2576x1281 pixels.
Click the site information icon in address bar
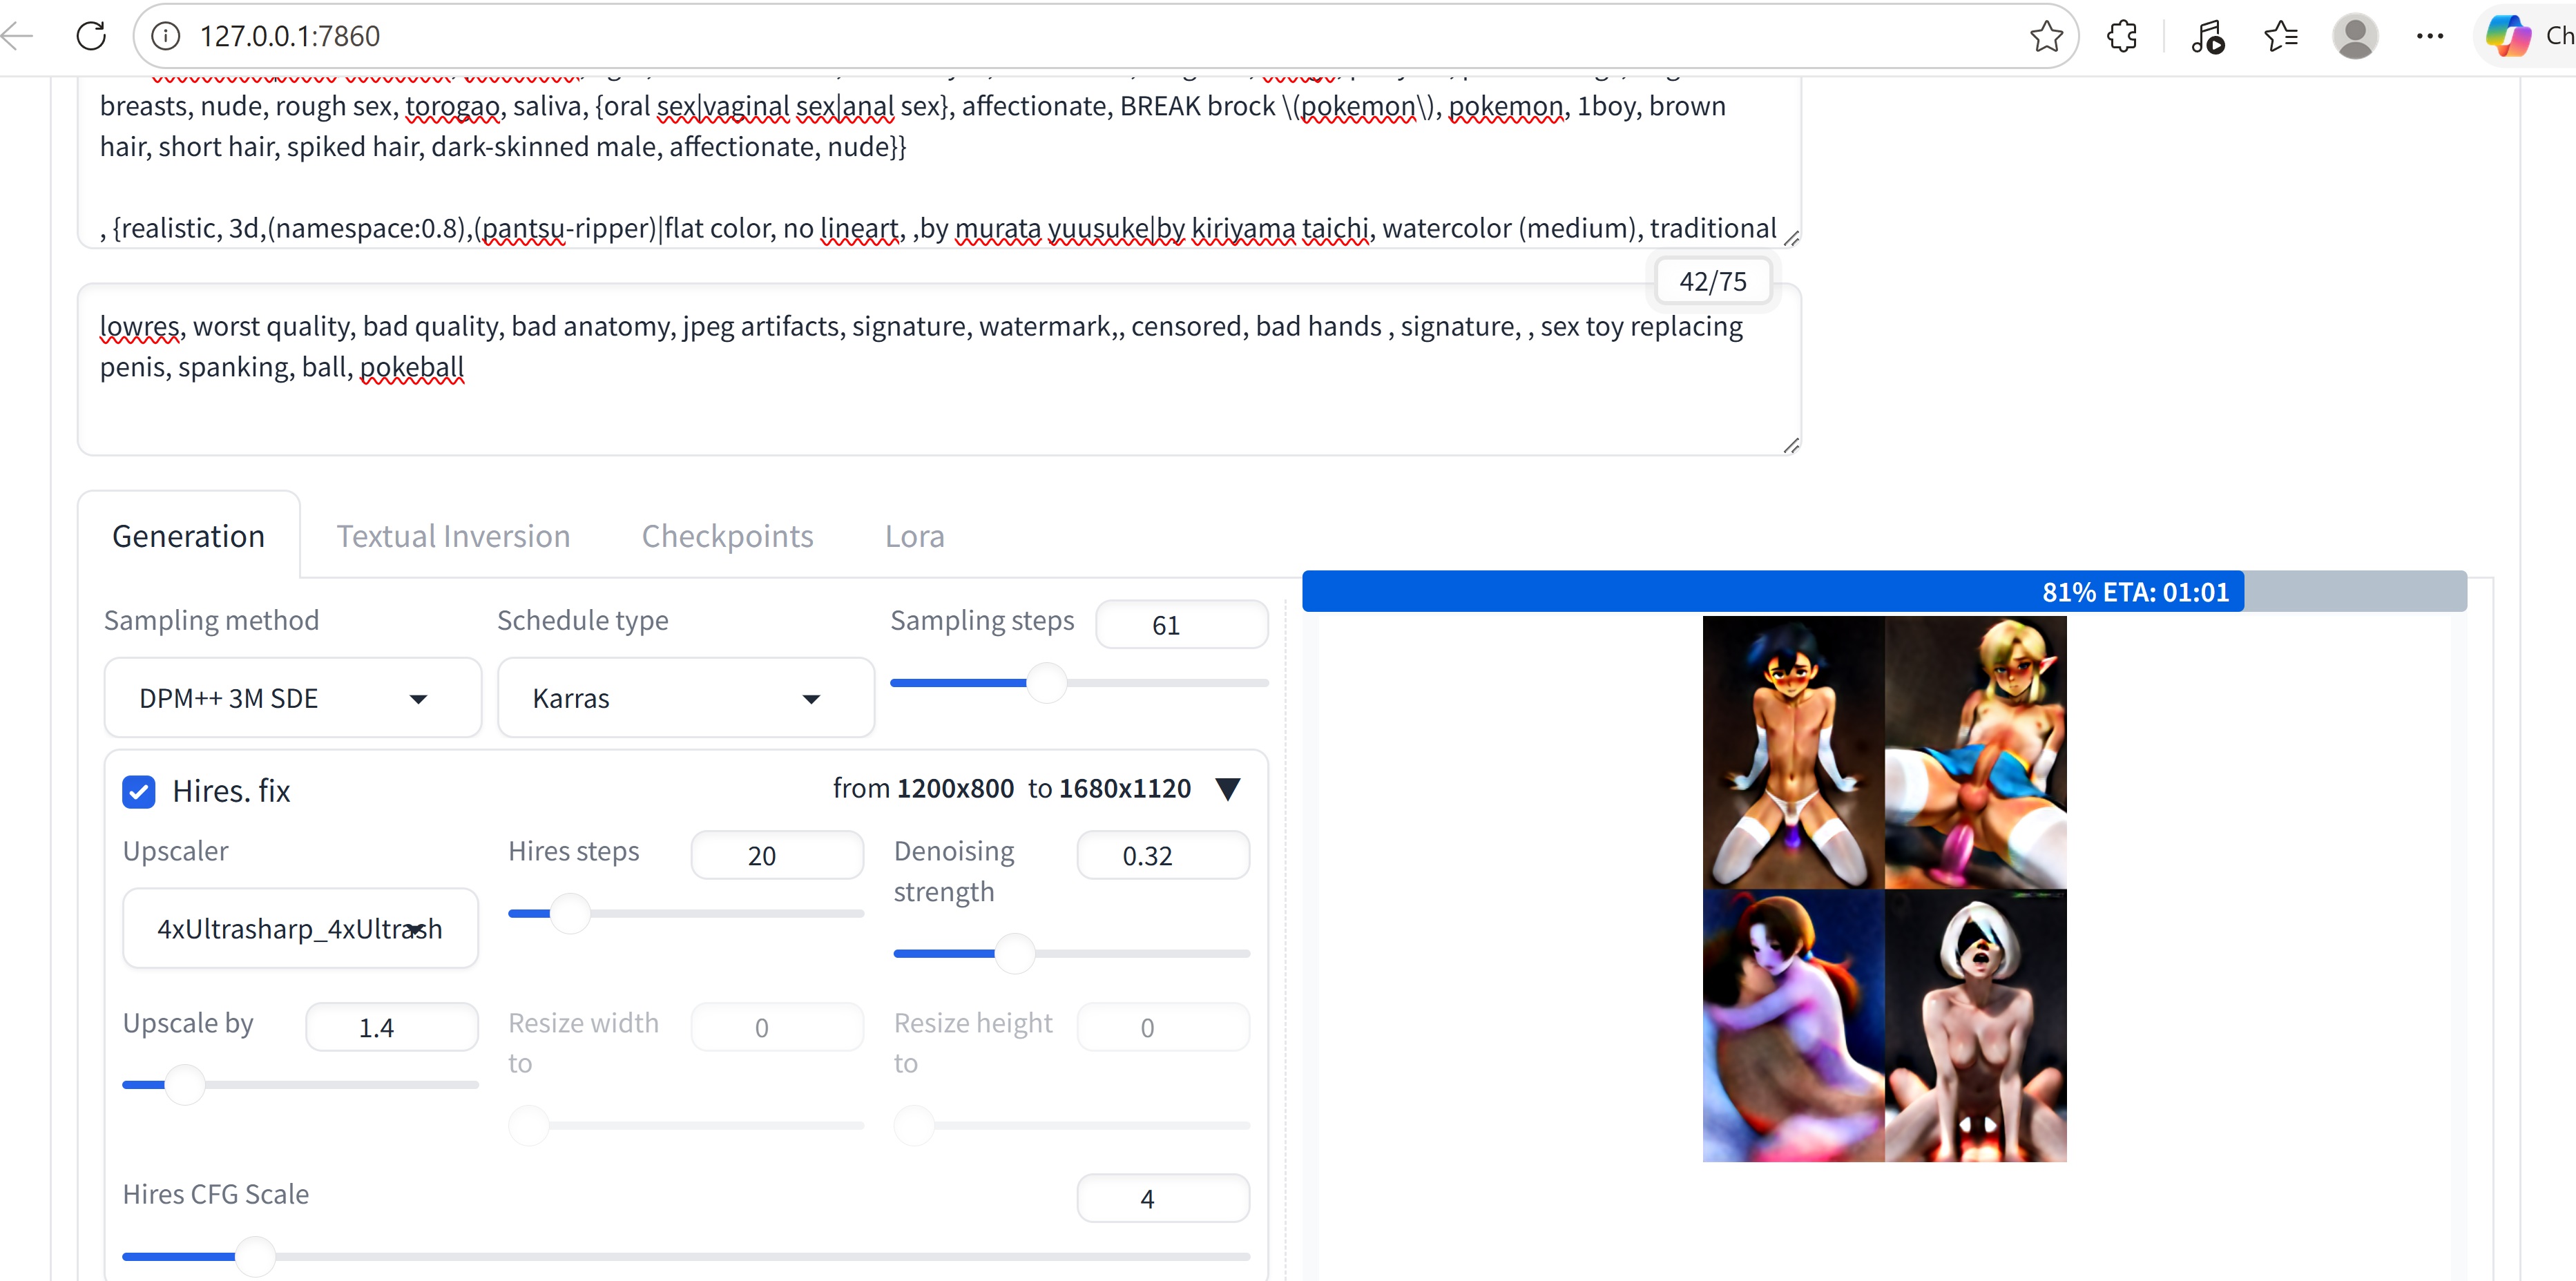[165, 36]
